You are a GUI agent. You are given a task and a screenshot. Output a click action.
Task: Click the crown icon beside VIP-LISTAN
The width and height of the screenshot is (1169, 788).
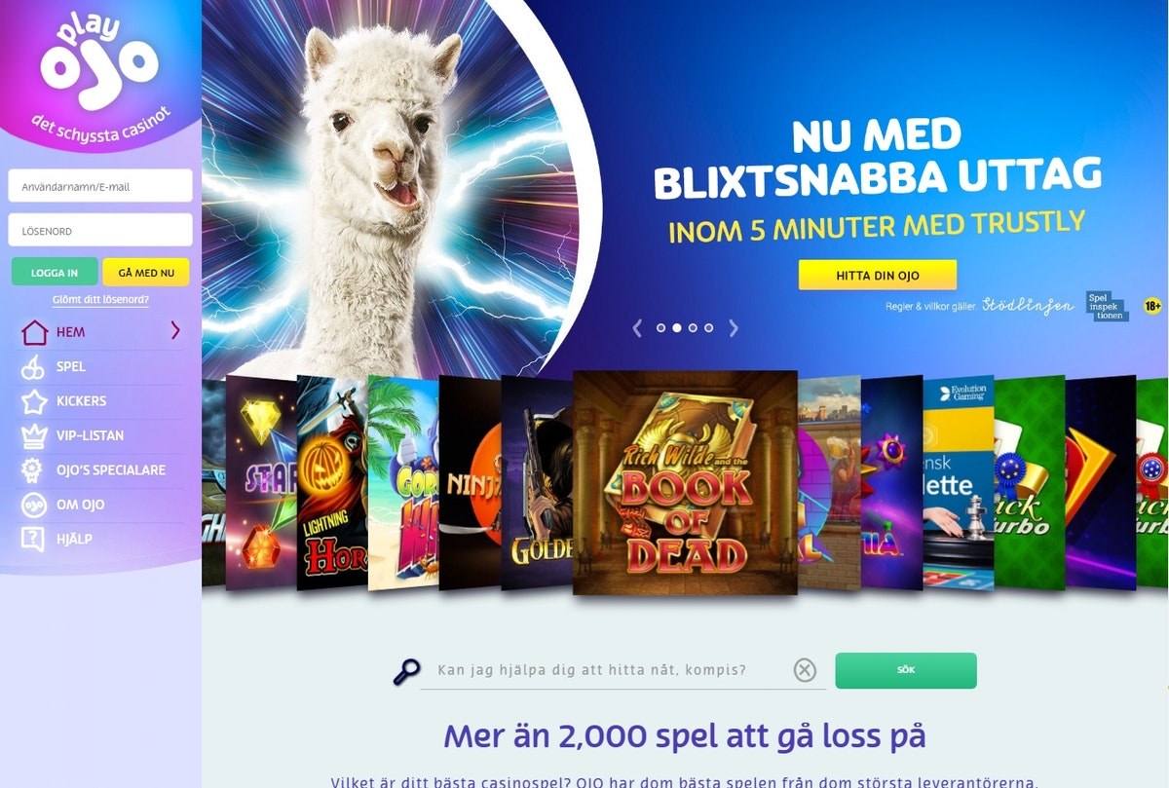point(34,435)
